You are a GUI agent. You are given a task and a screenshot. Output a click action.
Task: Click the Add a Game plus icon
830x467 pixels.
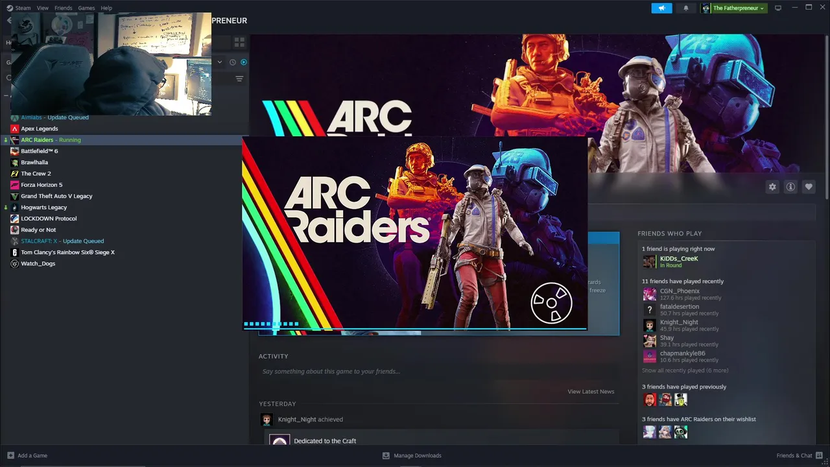10,455
